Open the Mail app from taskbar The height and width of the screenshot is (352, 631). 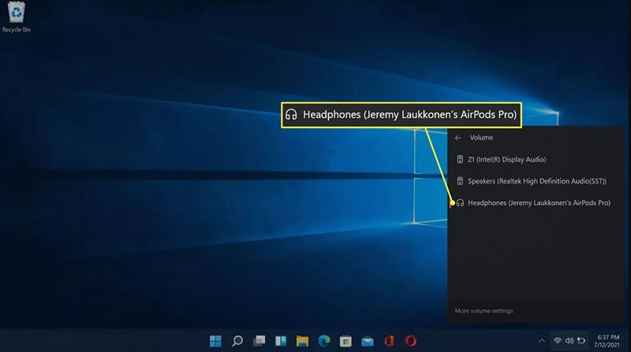367,341
